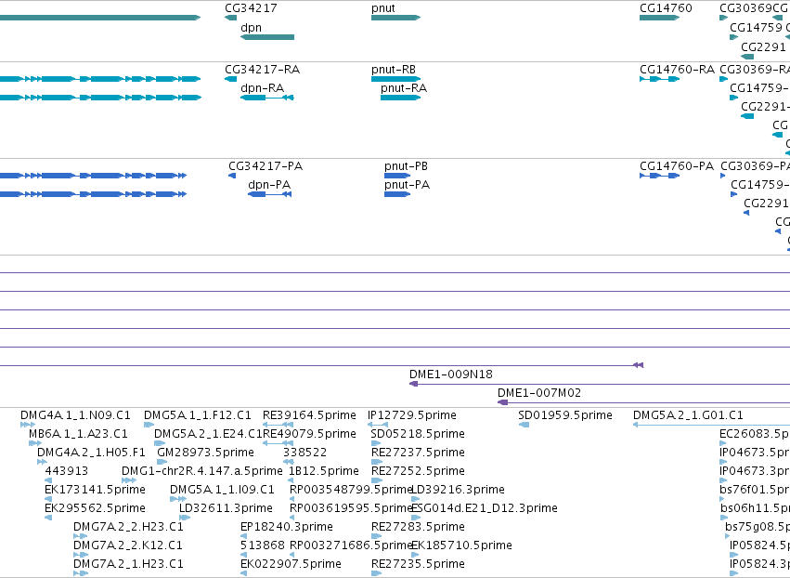Click the LD32611.3prime EST label
790x578 pixels.
coord(226,508)
